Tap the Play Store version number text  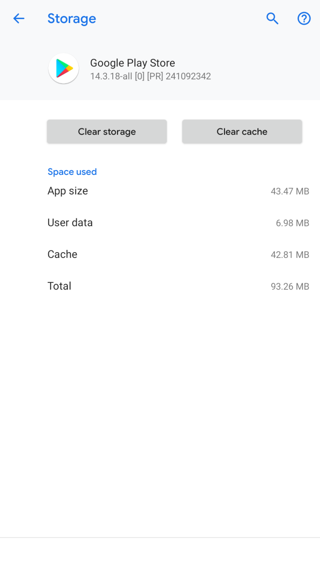[x=151, y=76]
